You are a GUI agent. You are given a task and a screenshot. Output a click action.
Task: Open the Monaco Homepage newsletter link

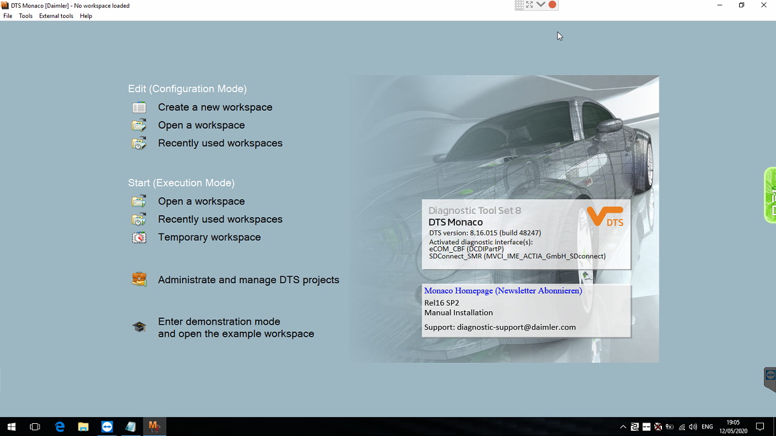[503, 291]
